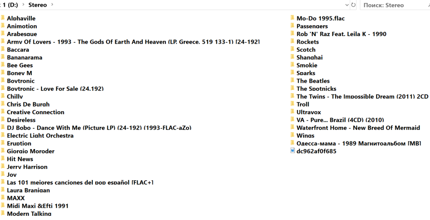Select Boytronic - Love For Sale (24.192)
The width and height of the screenshot is (430, 220).
click(x=55, y=89)
